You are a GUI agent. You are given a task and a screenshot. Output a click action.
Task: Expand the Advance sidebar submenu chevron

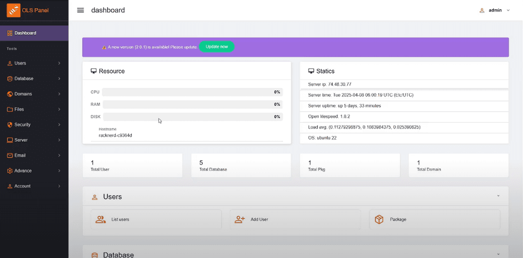(x=59, y=171)
